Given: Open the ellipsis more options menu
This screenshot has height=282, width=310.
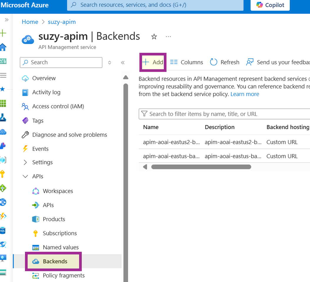Looking at the screenshot, I should click(x=168, y=37).
